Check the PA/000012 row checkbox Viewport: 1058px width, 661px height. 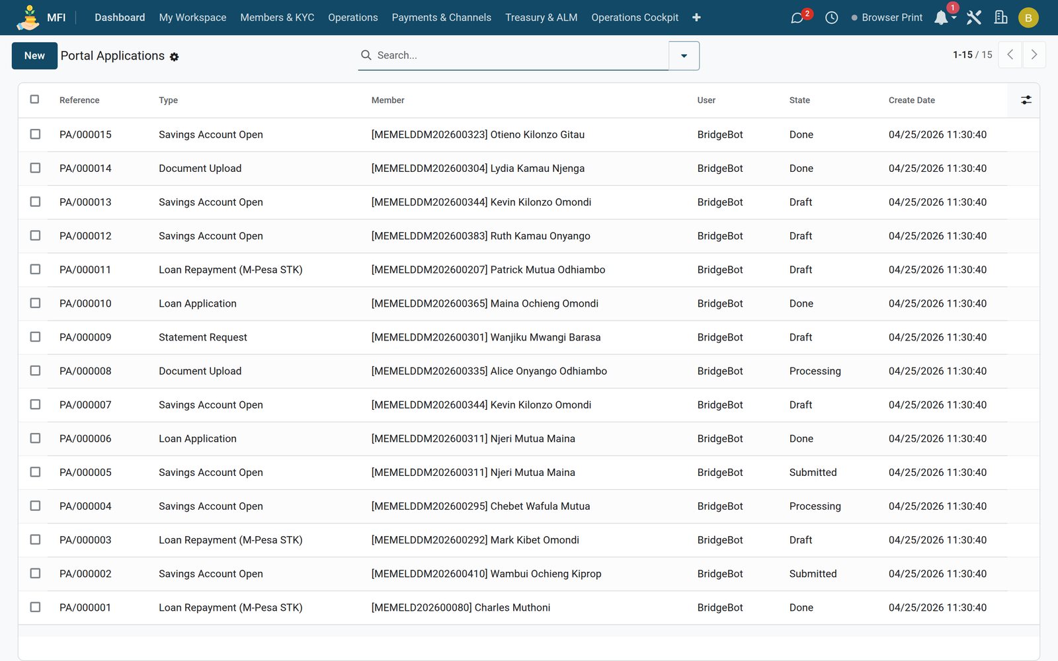pyautogui.click(x=35, y=235)
